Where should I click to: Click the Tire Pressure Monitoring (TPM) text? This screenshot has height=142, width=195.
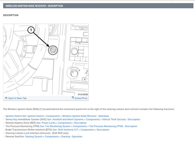click(x=22, y=126)
